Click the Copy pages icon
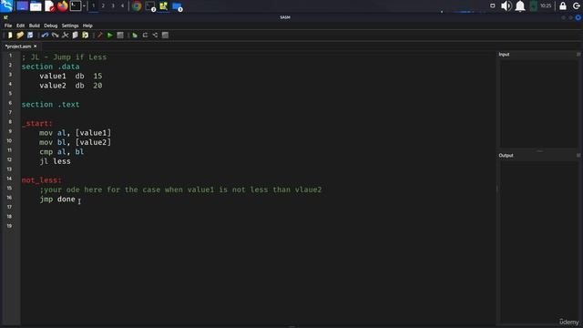This screenshot has height=328, width=583. tap(75, 35)
